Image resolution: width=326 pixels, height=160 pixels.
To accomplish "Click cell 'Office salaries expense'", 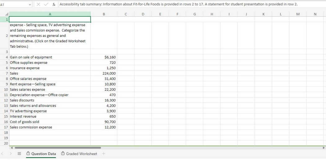I will [50, 79].
